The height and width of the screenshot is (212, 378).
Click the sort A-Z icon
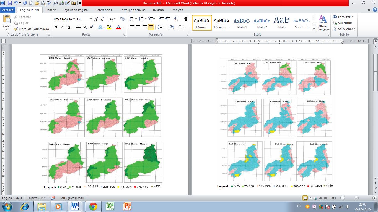tap(176, 19)
